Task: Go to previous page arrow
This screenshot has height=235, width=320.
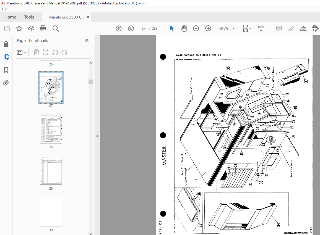Action: (119, 28)
